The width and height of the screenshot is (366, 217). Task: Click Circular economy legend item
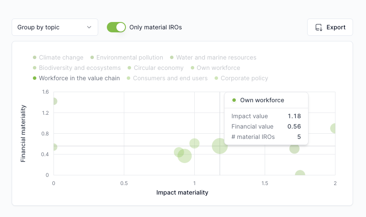coord(156,68)
